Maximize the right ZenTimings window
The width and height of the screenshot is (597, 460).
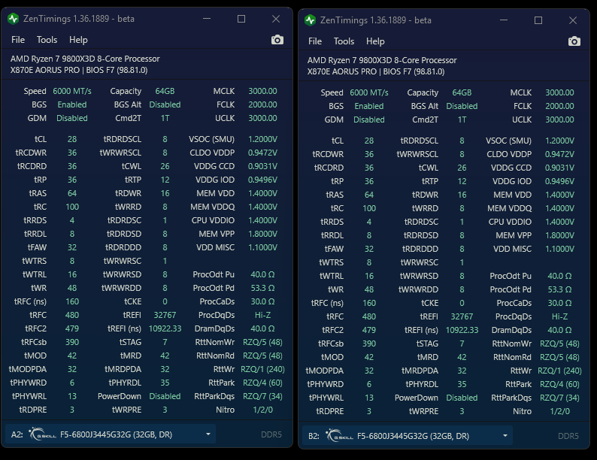pos(538,20)
